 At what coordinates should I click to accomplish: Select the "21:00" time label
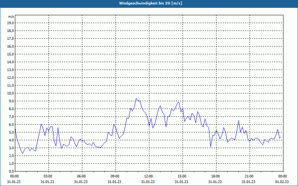tap(250, 176)
